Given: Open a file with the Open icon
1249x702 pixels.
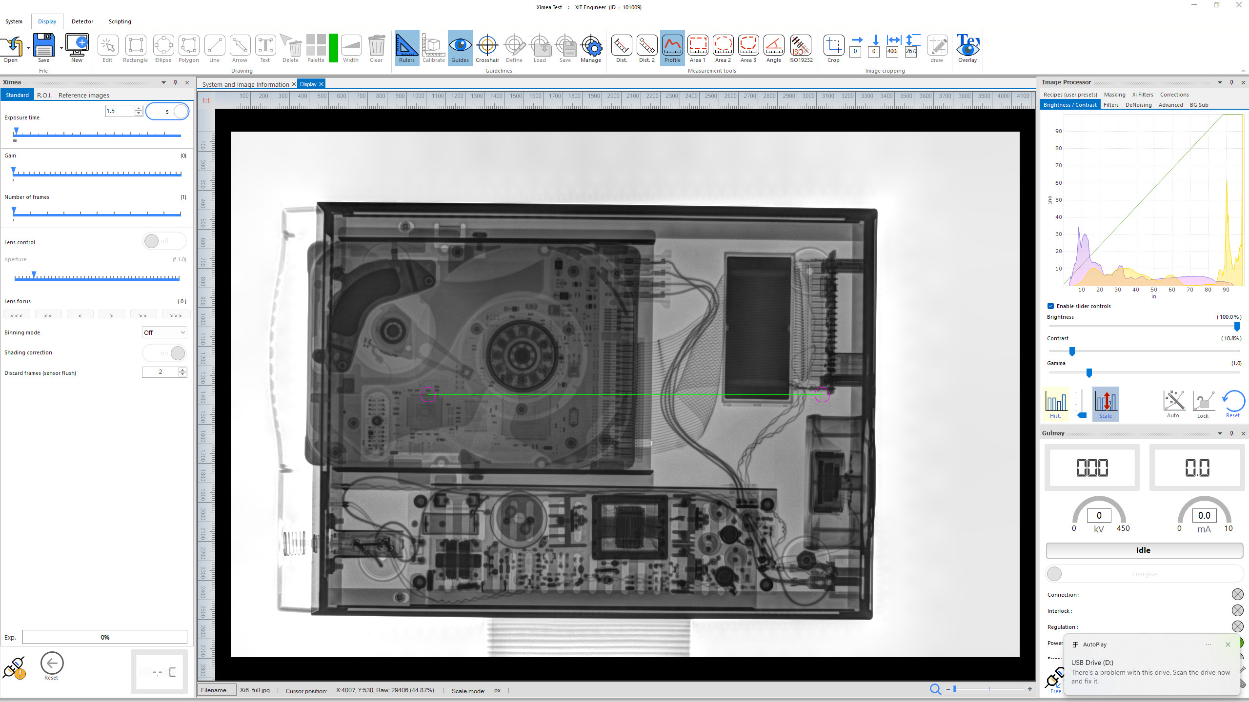Looking at the screenshot, I should (x=11, y=48).
